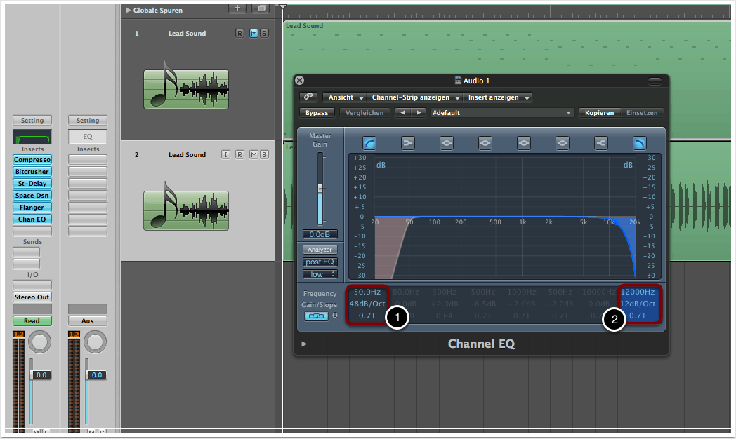Click the add track plus icon
Viewport: 736px width, 439px height.
pos(237,8)
